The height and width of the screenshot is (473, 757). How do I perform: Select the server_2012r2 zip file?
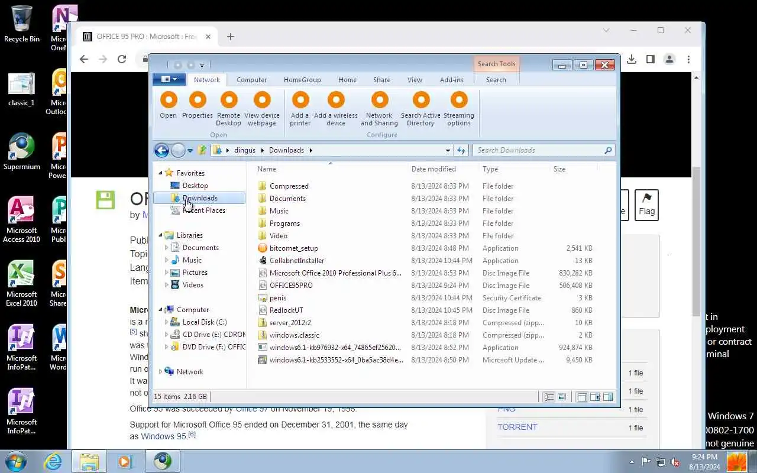[290, 323]
